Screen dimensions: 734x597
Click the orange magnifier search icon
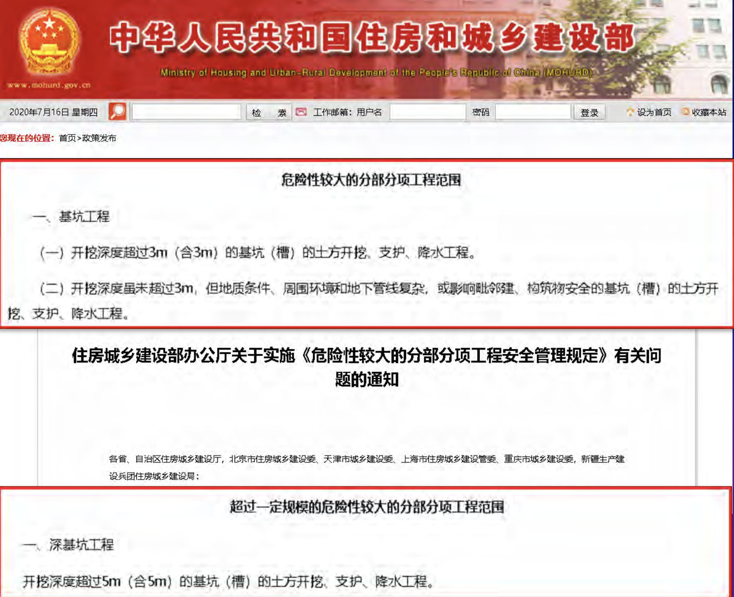coord(117,111)
